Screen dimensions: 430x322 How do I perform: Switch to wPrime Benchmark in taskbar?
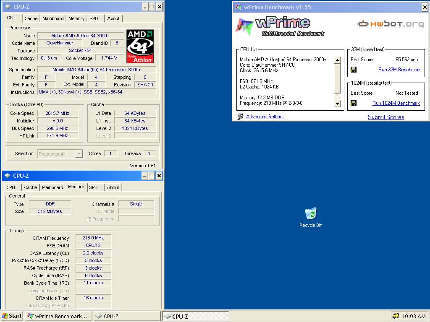tap(58, 316)
